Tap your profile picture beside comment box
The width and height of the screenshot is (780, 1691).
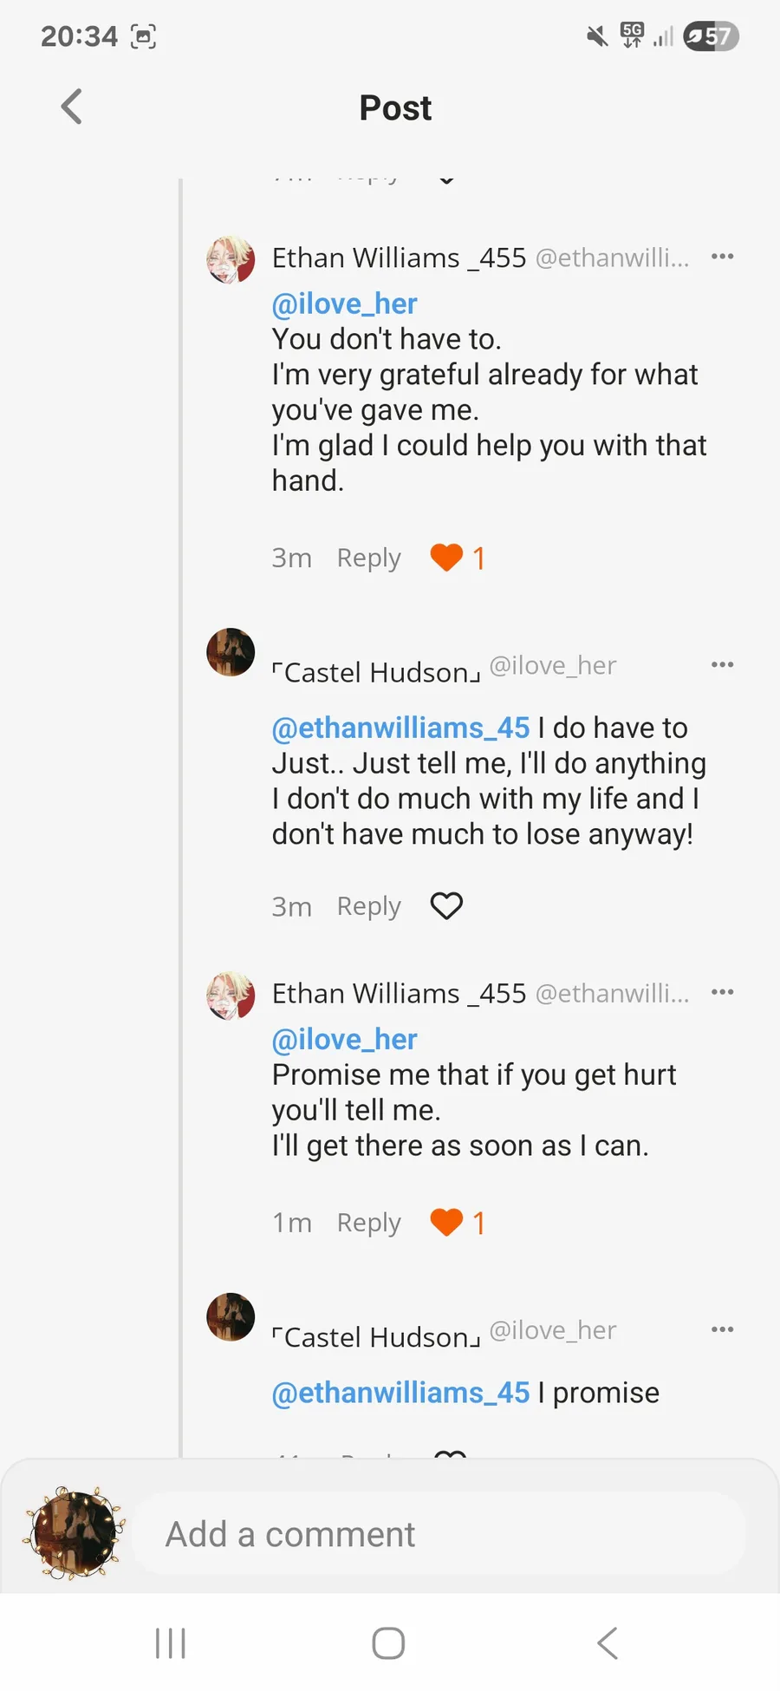(x=75, y=1533)
